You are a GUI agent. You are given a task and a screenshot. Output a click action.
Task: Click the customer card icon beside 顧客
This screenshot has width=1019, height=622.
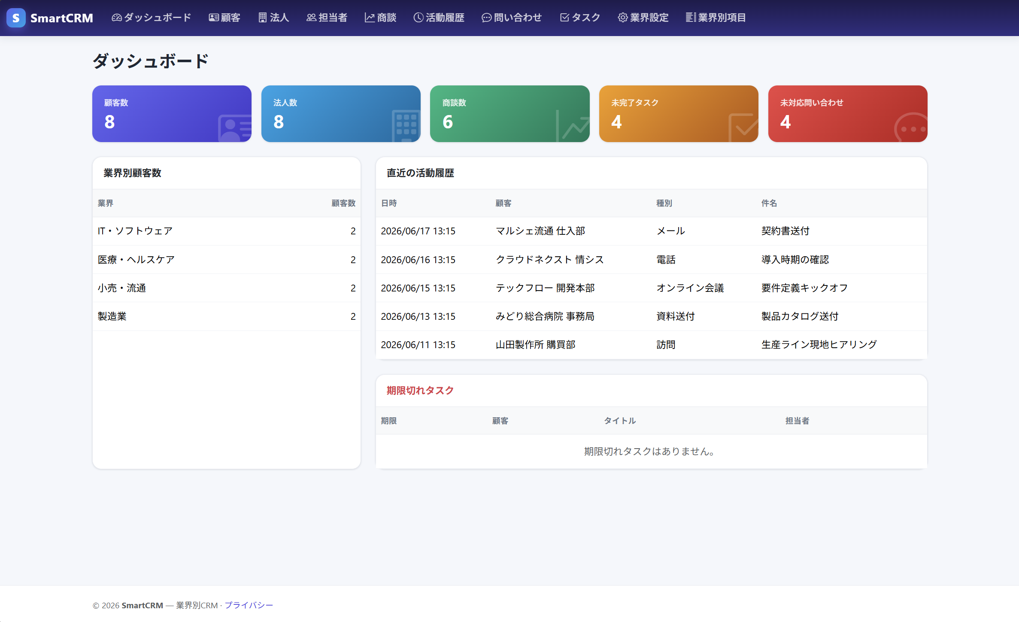click(214, 18)
